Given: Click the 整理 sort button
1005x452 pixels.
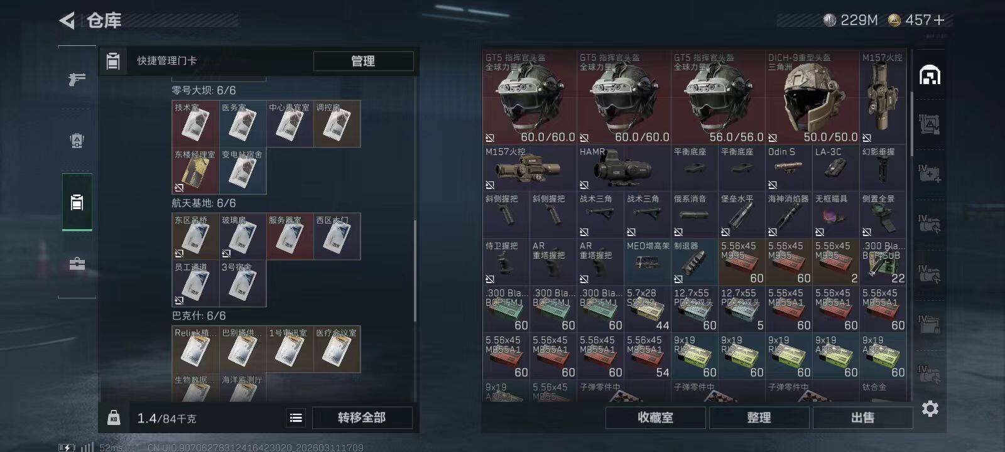Looking at the screenshot, I should click(x=759, y=417).
